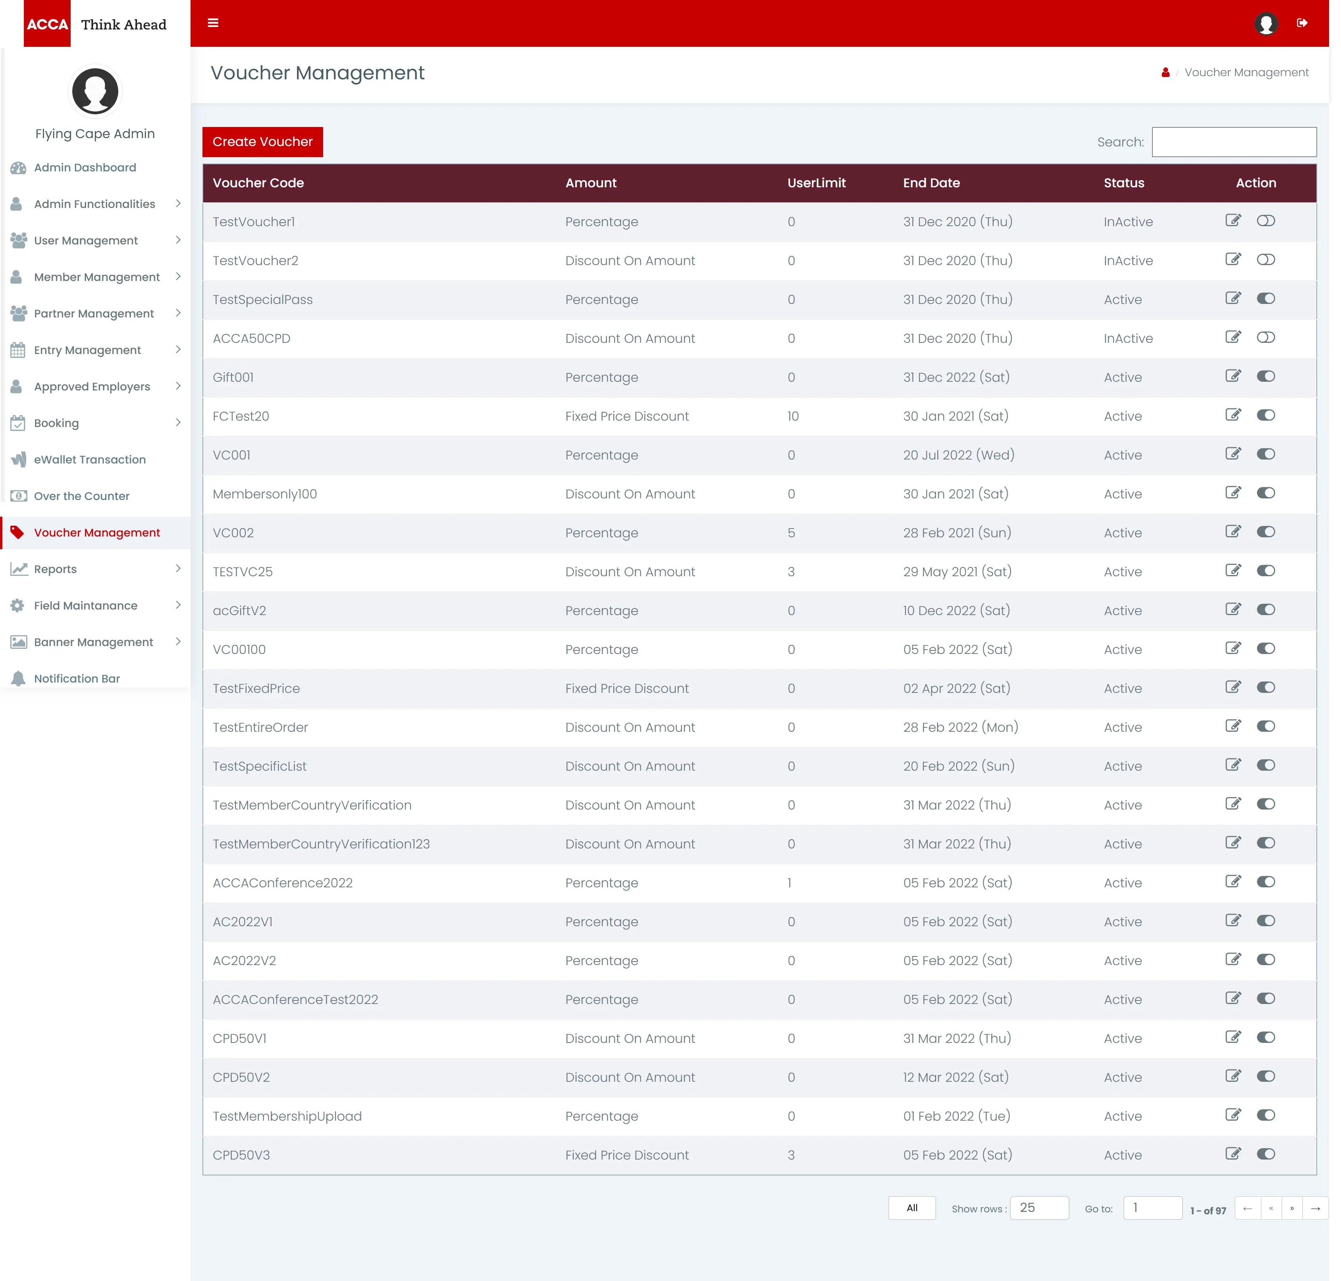Open edit for ACCAConference2022 voucher
Viewport: 1341px width, 1281px height.
coord(1232,881)
